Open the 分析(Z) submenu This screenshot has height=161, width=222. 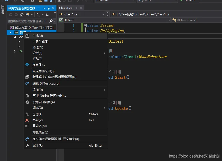[65, 53]
